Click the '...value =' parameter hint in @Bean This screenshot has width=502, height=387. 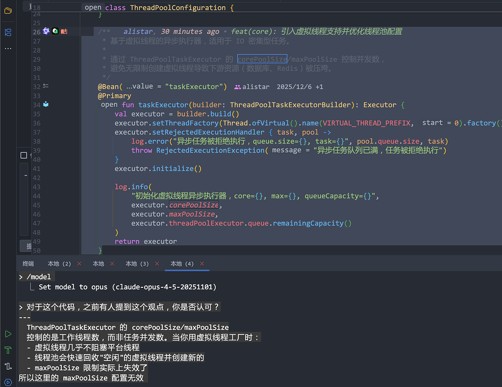[x=144, y=86]
